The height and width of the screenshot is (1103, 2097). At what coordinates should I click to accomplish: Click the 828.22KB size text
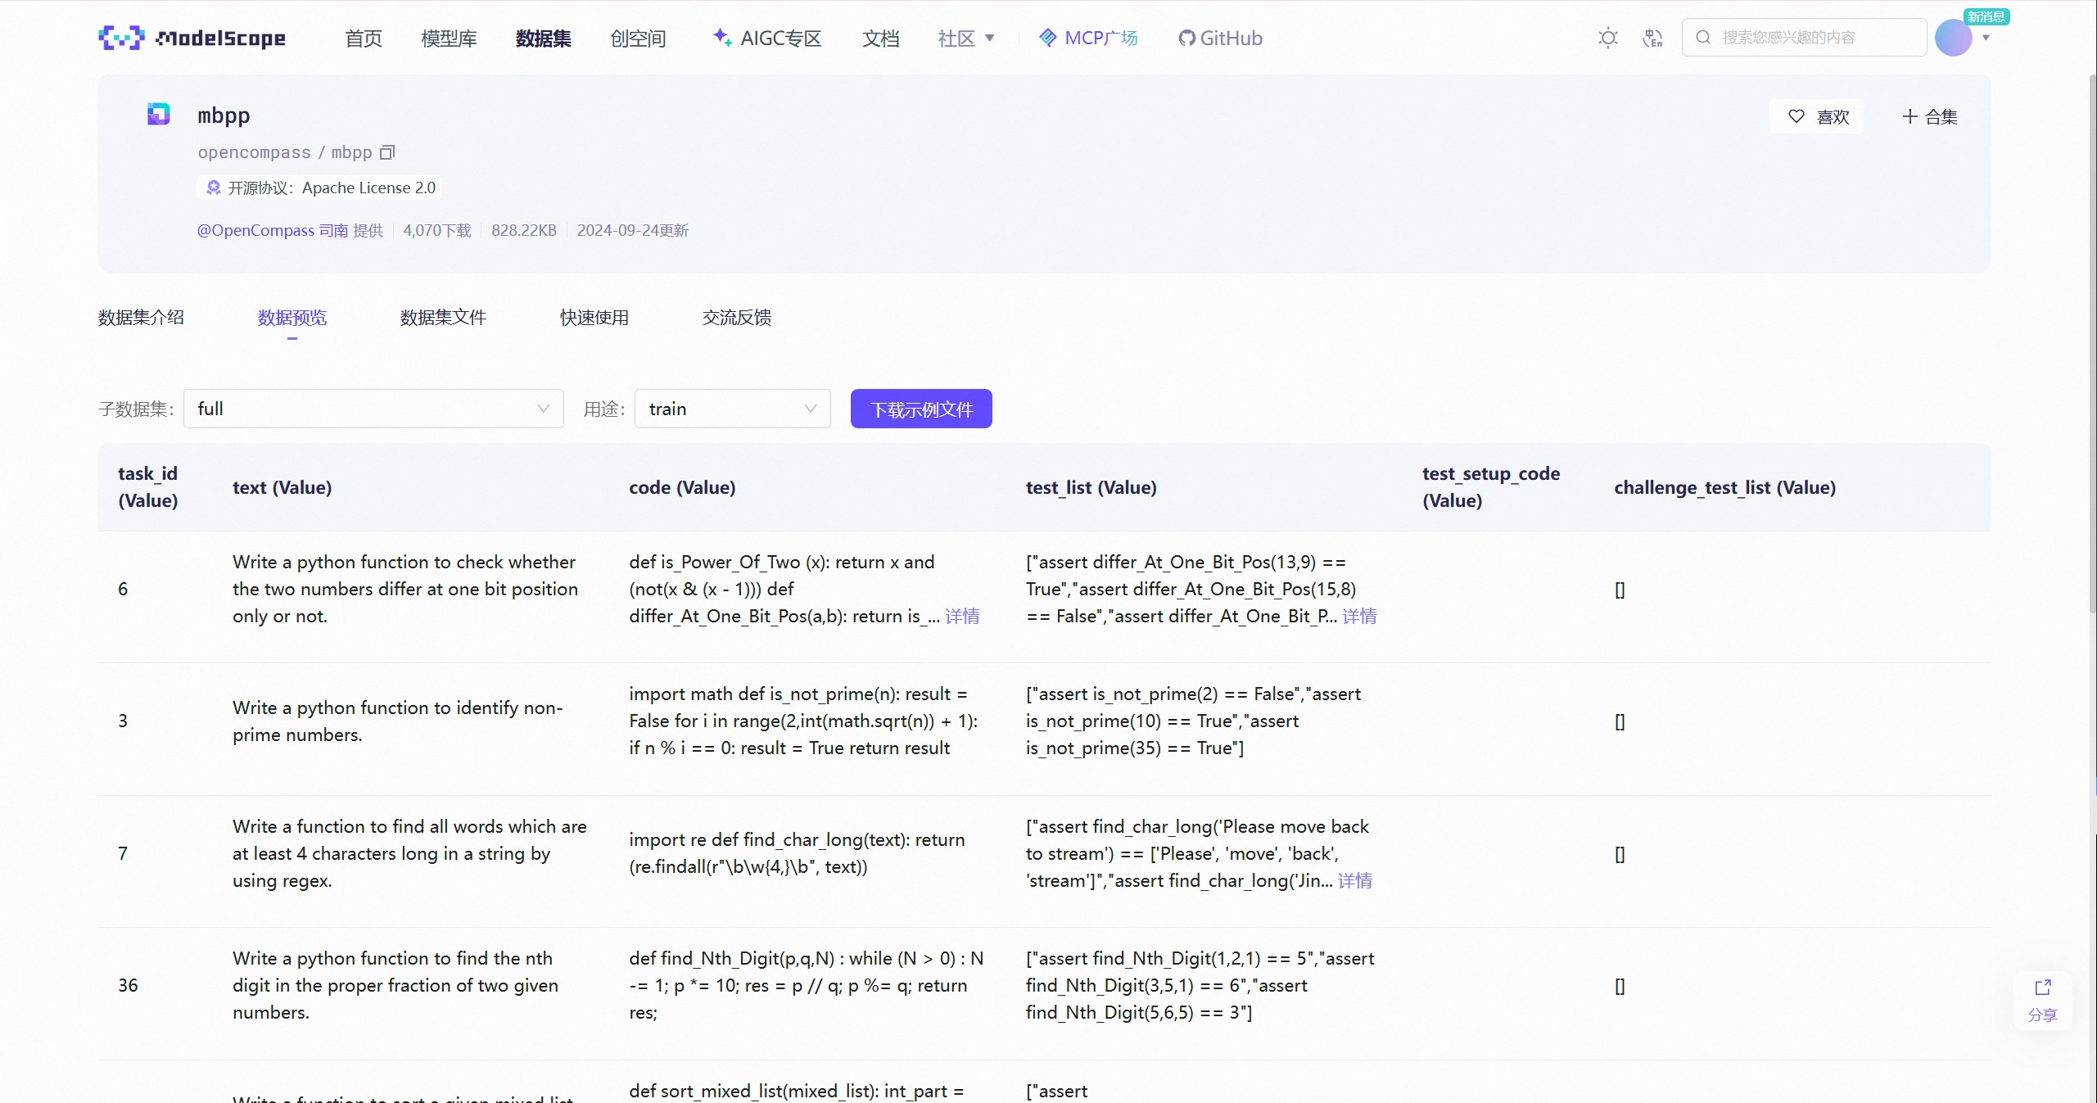[x=524, y=230]
